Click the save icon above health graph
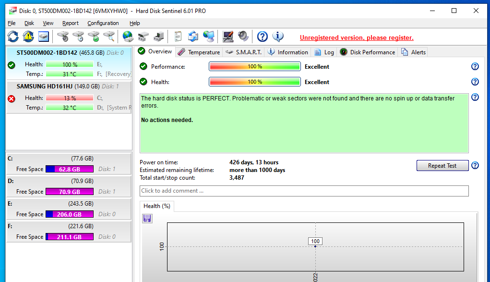Viewport: 490px width, 282px height. pyautogui.click(x=147, y=219)
